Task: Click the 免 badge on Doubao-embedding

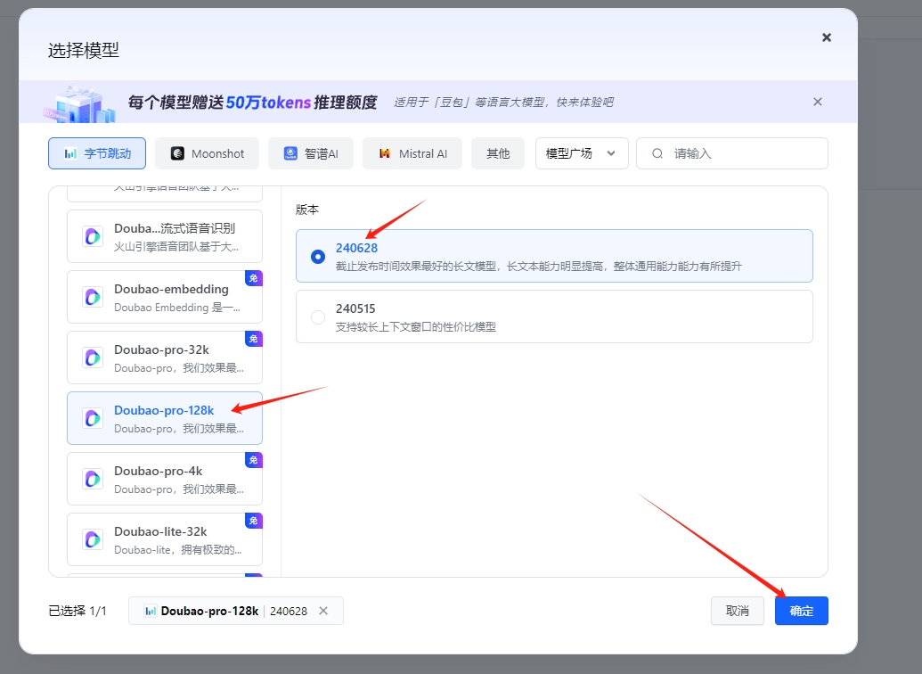Action: coord(253,278)
